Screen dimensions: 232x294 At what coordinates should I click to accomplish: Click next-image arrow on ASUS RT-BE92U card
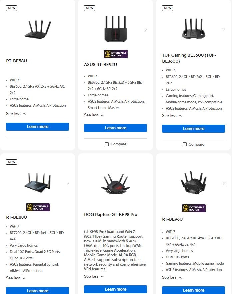point(146,29)
